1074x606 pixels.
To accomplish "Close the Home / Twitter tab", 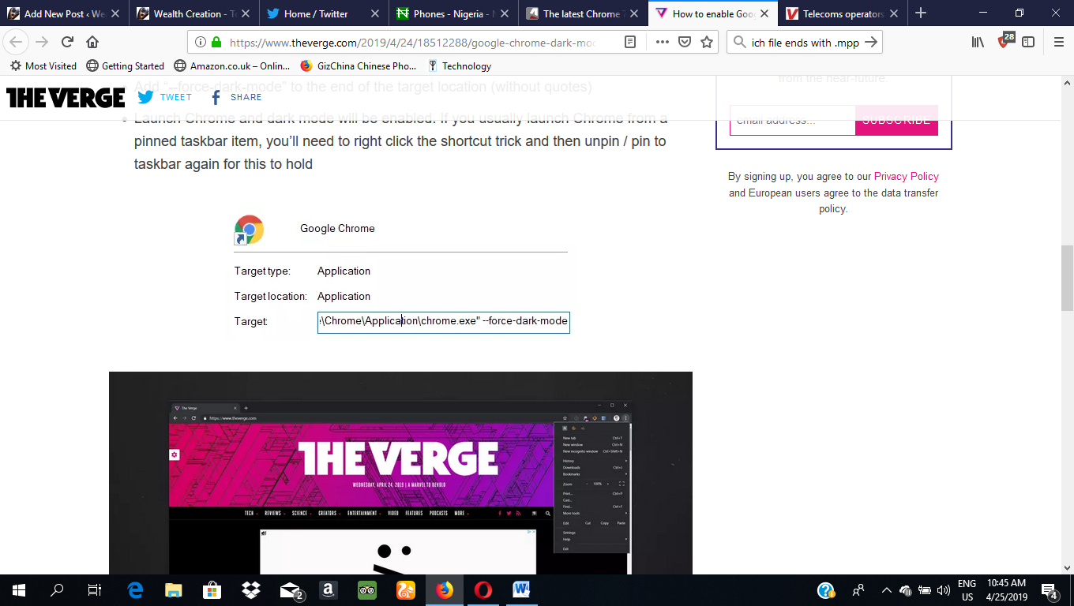I will pos(375,13).
